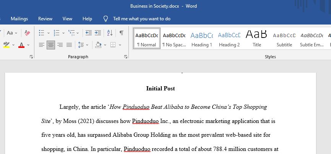Toggle center alignment
The width and height of the screenshot is (331, 154).
[51, 45]
